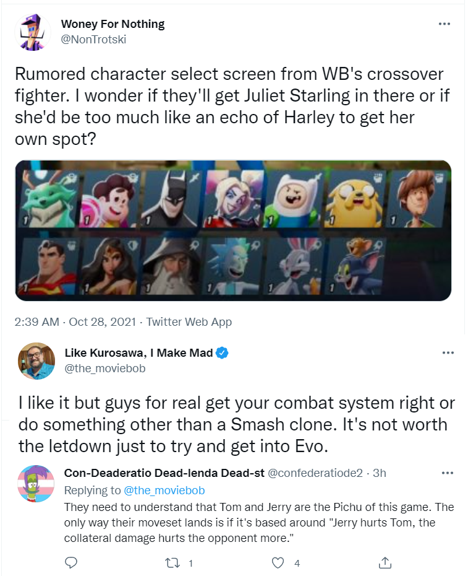Click the share icon on the reply
This screenshot has height=576, width=468.
(x=385, y=562)
